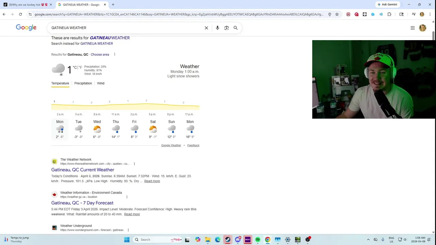436x245 pixels.
Task: Clear the search box with the X icon
Action: [206, 28]
